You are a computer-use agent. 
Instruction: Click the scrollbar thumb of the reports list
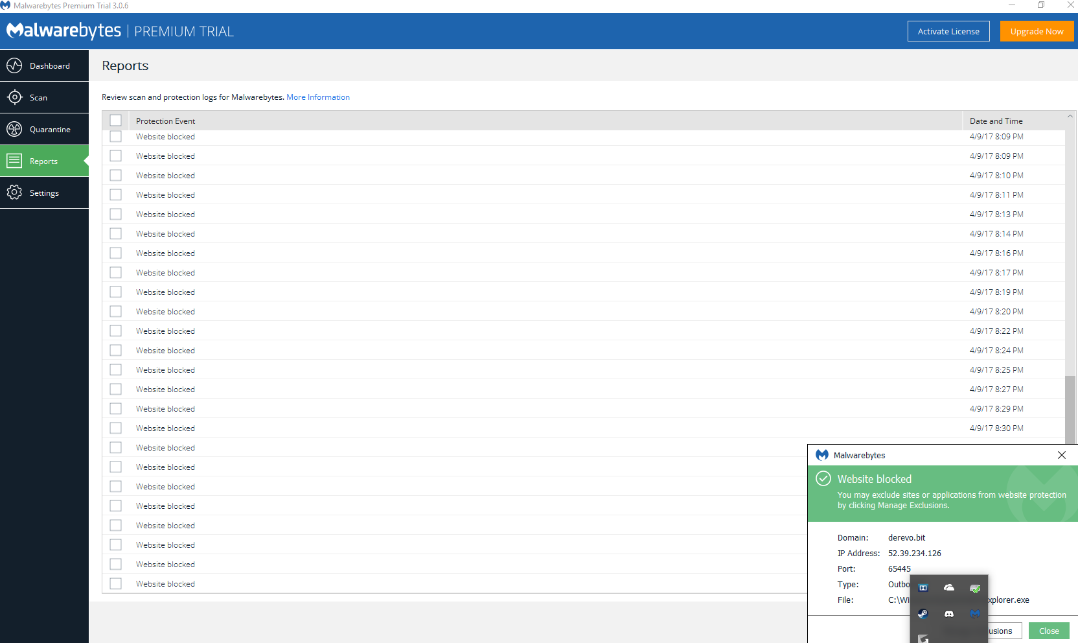[x=1070, y=410]
